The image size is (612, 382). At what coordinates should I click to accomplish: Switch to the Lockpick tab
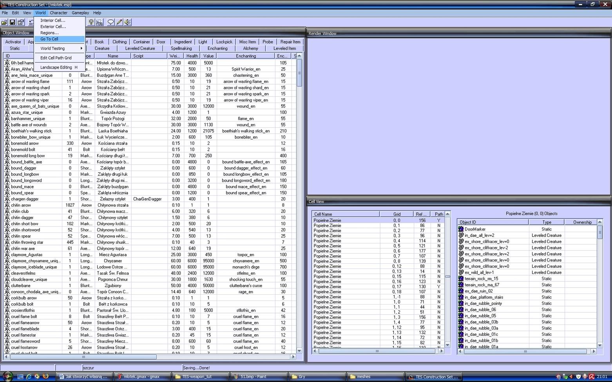click(225, 42)
